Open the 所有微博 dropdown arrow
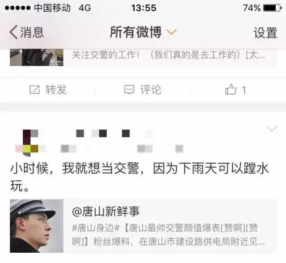286x263 pixels. click(x=172, y=32)
